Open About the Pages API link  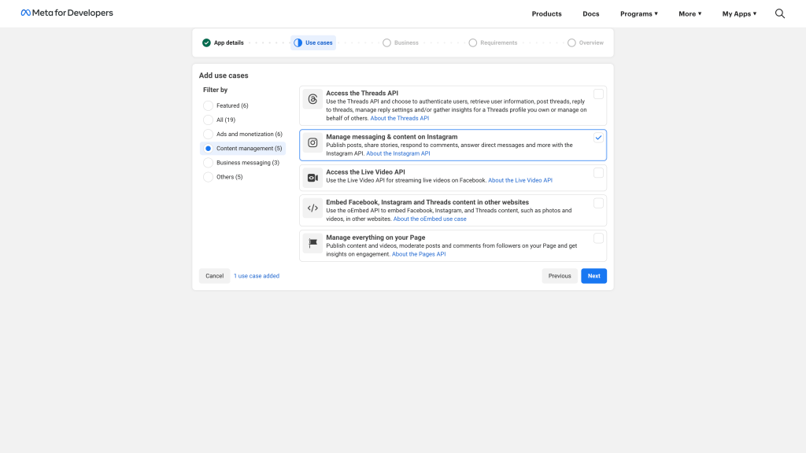pos(419,254)
